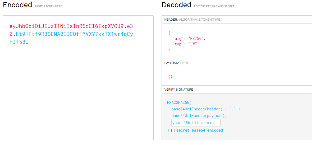Viewport: 316px width, 145px height.
Task: Click the empty braces in the payload editor
Action: click(170, 77)
